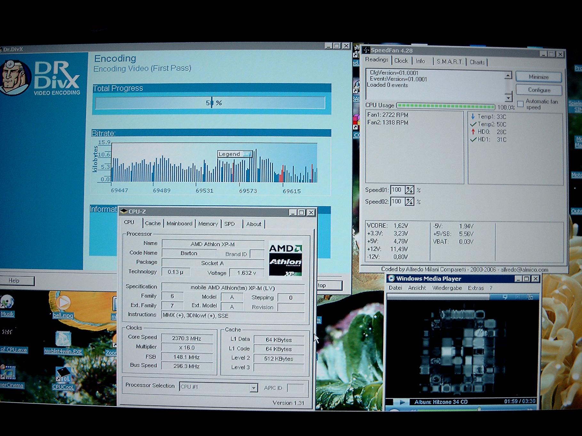Screen dimensions: 582x436
Task: Click the red up arrow beside HD0
Action: point(473,132)
